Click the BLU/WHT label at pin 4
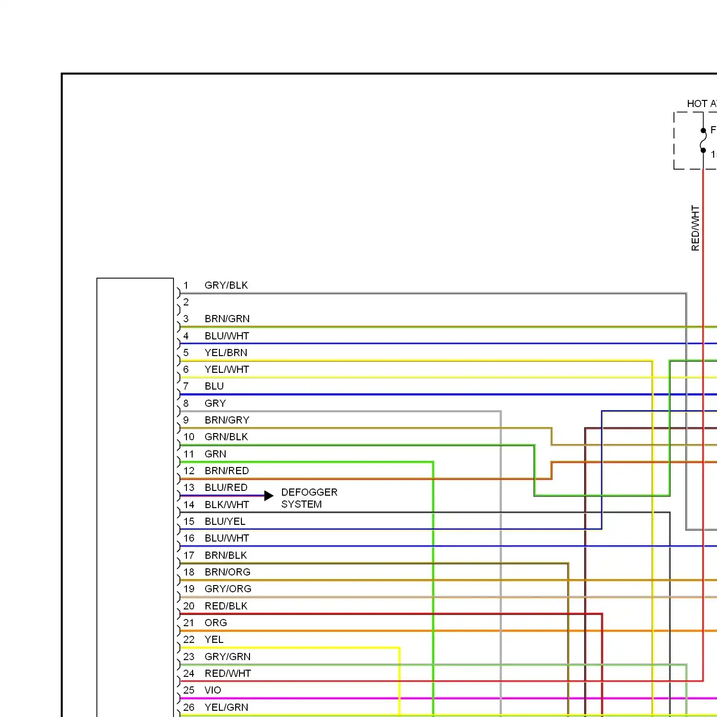Image resolution: width=717 pixels, height=717 pixels. pyautogui.click(x=227, y=336)
